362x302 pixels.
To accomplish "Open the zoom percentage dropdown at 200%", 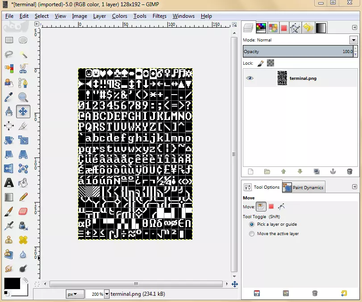I will point(106,294).
